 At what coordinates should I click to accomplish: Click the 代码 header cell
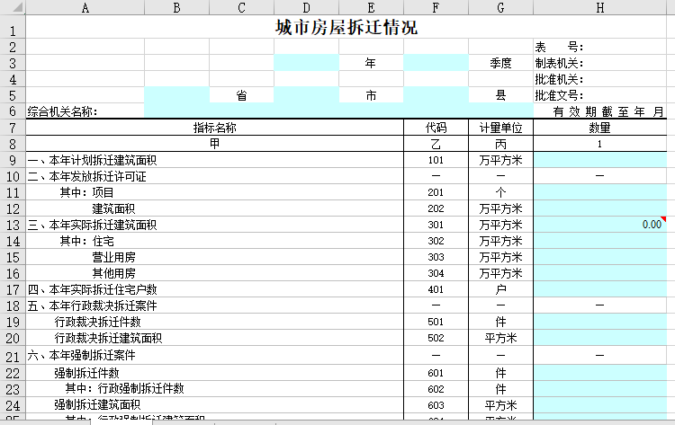tap(436, 128)
